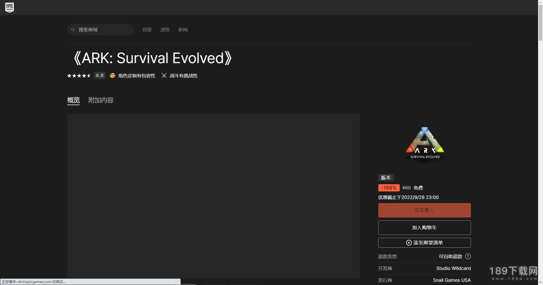This screenshot has width=543, height=285.
Task: Open the 浏览 navigation link
Action: tap(165, 30)
